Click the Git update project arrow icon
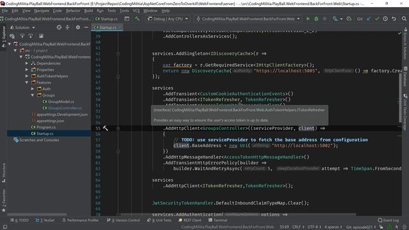Screen dimensions: 409x230 tap(369, 19)
